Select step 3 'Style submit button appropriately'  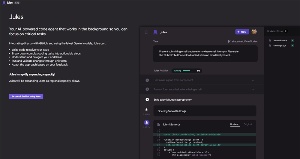(x=172, y=100)
